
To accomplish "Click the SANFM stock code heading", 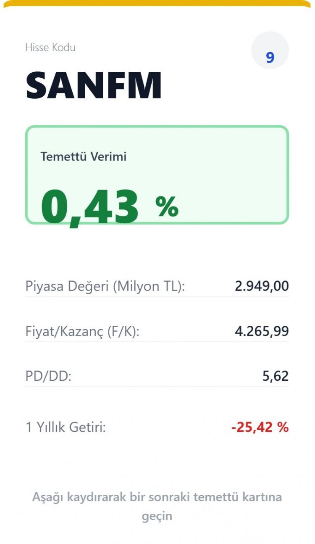I will (x=94, y=85).
